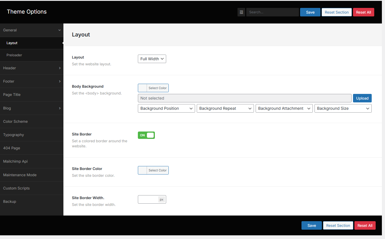
Task: Focus the Site Border Width input field
Action: pyautogui.click(x=148, y=199)
